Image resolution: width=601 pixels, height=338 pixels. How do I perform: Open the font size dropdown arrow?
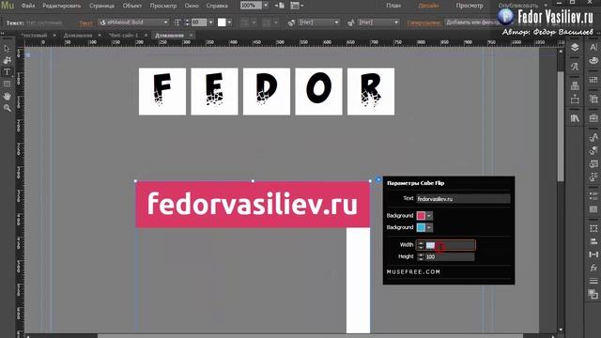[x=210, y=23]
